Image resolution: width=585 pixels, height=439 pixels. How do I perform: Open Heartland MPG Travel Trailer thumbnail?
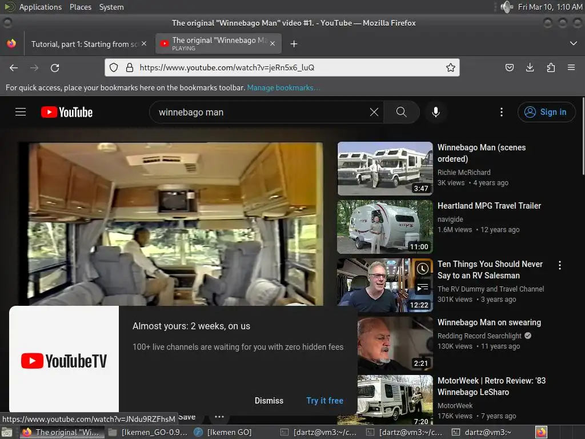385,226
